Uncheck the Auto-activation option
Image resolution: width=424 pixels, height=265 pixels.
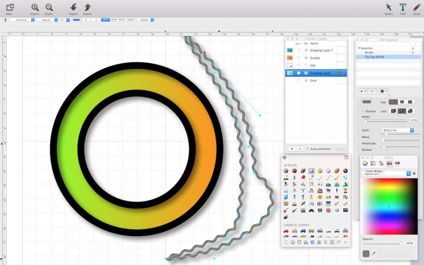click(x=308, y=149)
